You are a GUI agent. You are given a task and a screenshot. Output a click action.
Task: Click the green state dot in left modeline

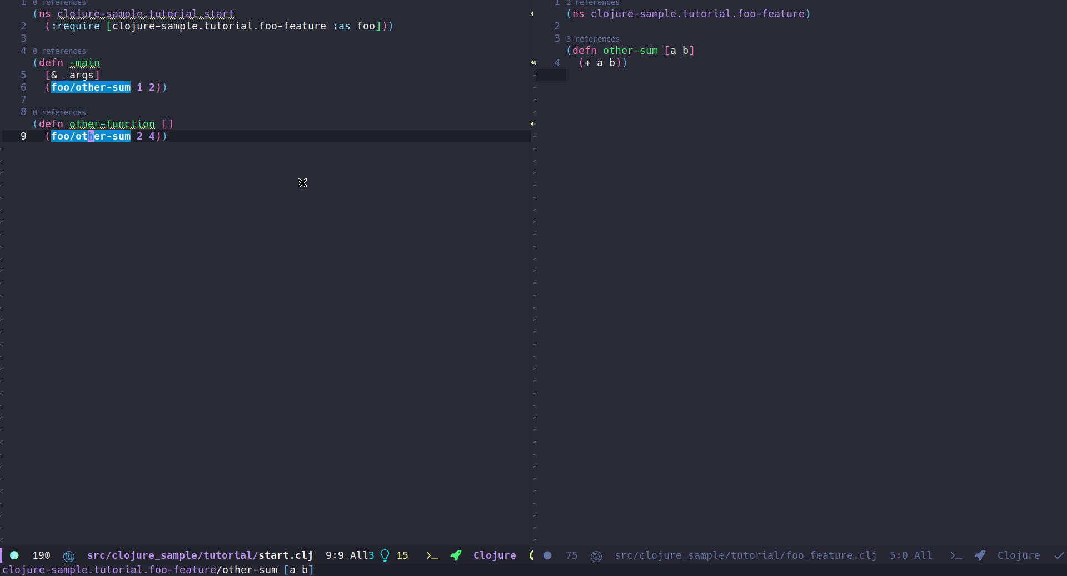pyautogui.click(x=14, y=555)
